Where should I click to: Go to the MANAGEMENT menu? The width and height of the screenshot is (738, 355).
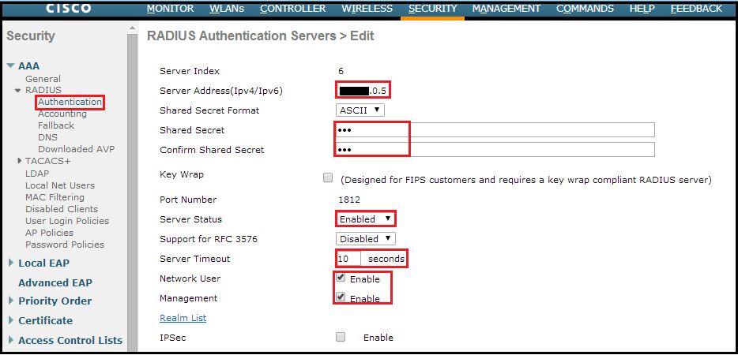coord(506,9)
